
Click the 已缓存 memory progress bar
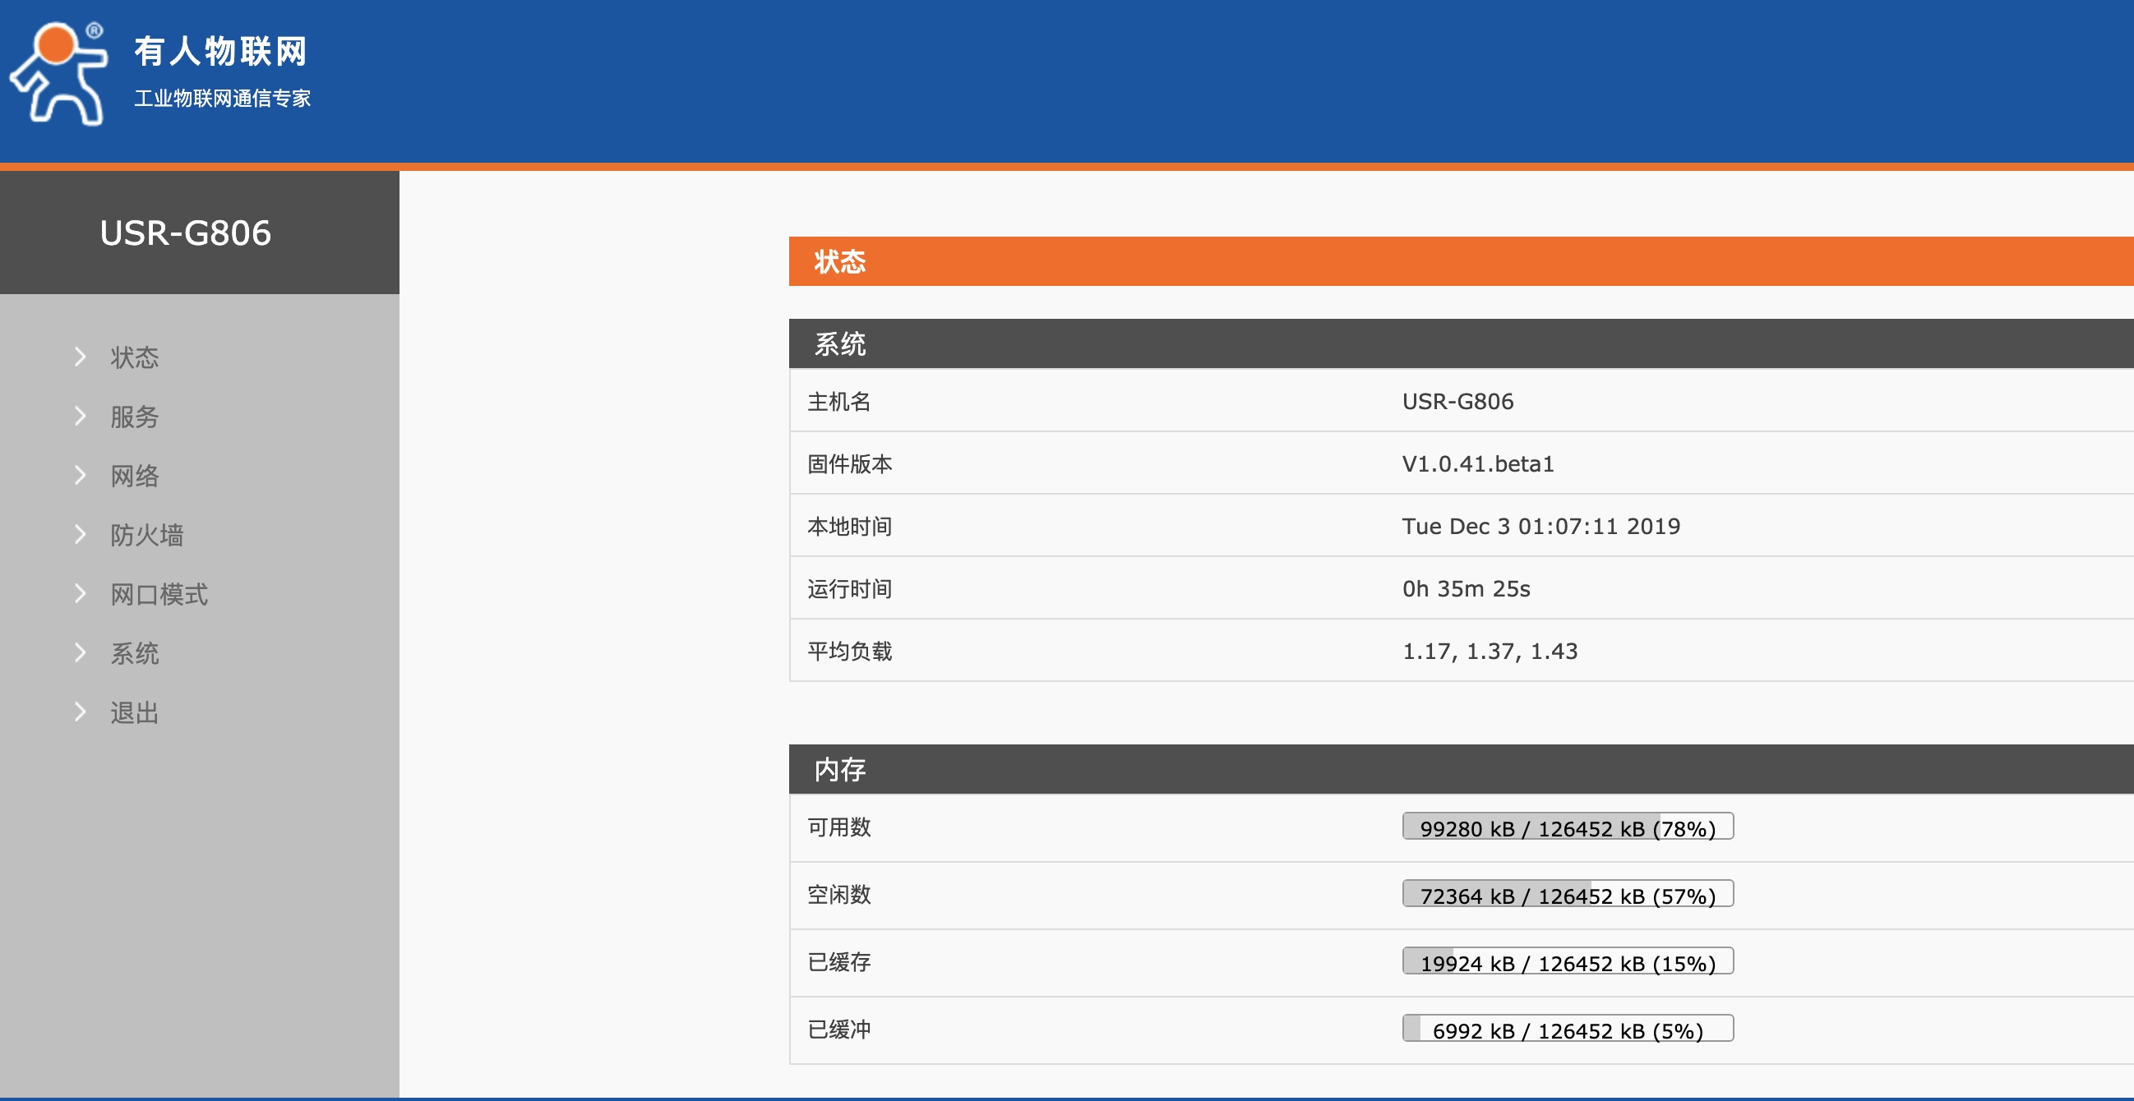pyautogui.click(x=1567, y=962)
